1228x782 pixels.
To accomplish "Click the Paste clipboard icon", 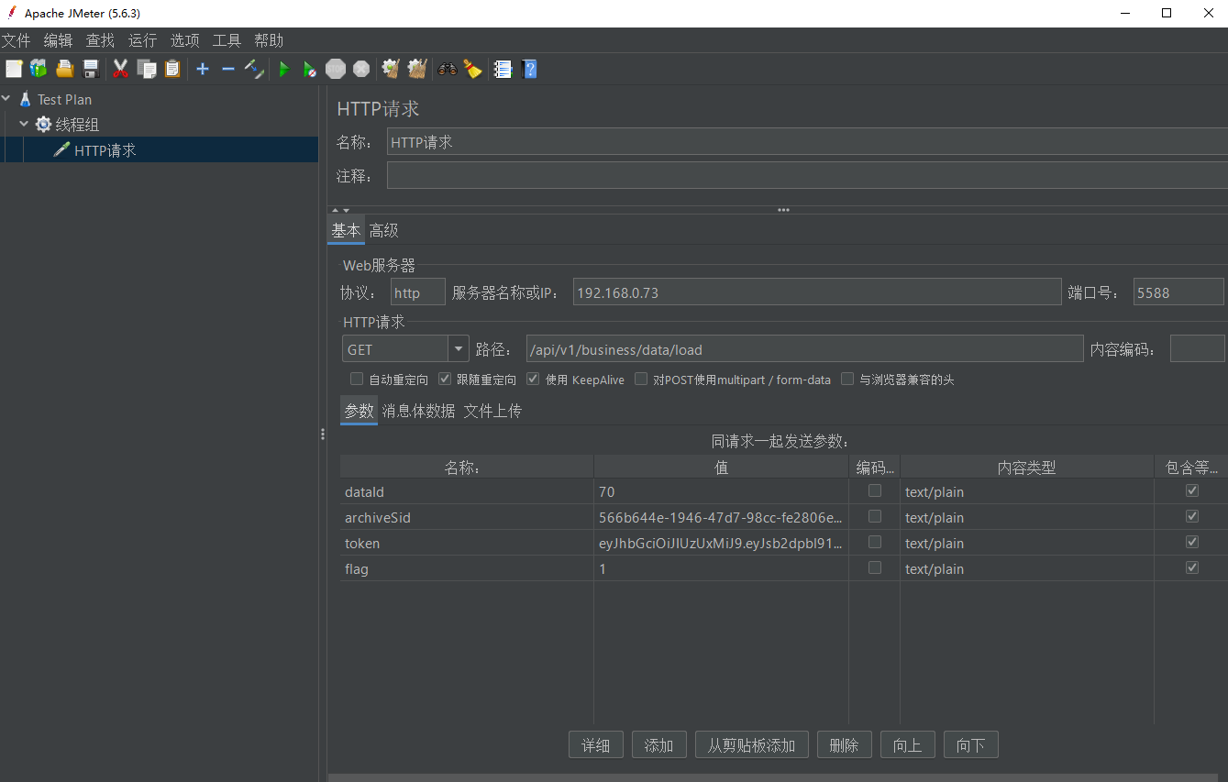I will point(172,69).
